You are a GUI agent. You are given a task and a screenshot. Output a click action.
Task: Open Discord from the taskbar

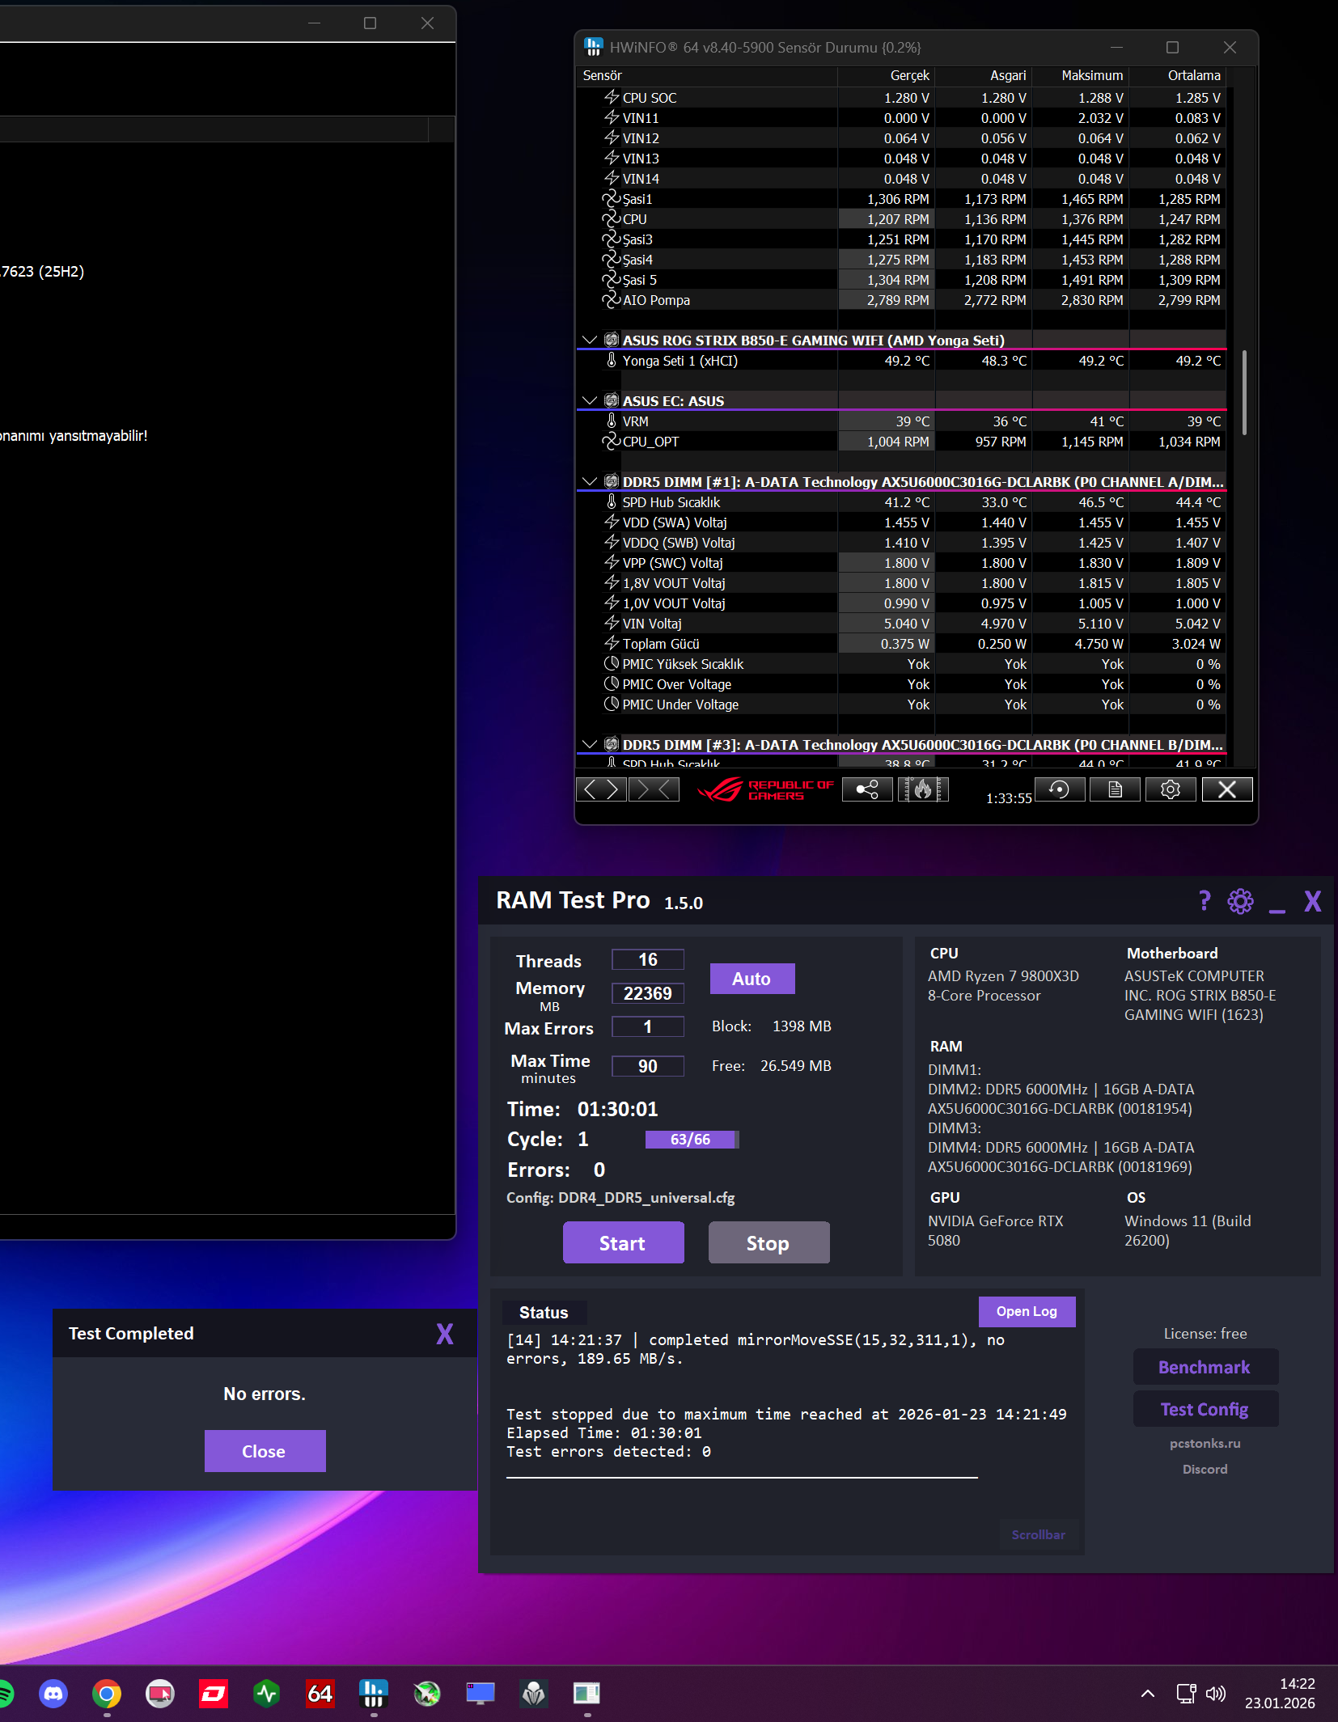(53, 1693)
